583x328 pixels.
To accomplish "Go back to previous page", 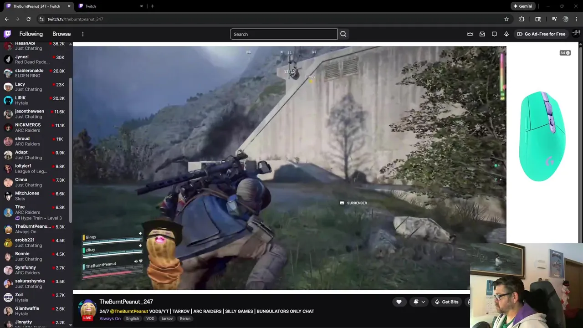I will [x=6, y=19].
